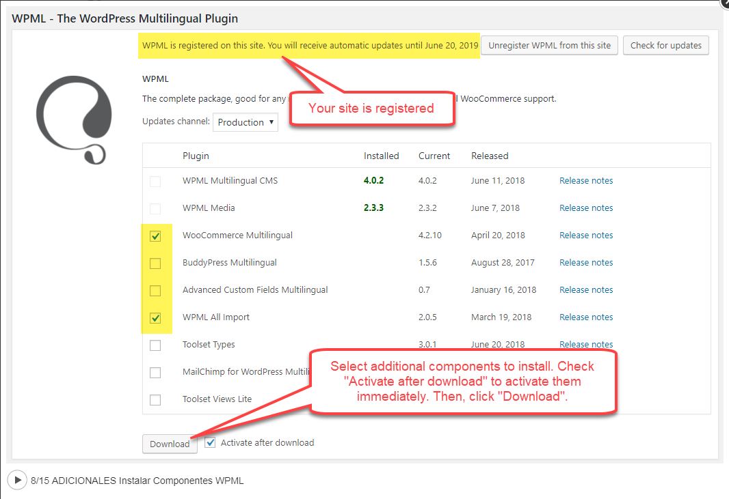Toggle the Activate after download checkbox
729x499 pixels.
point(210,442)
